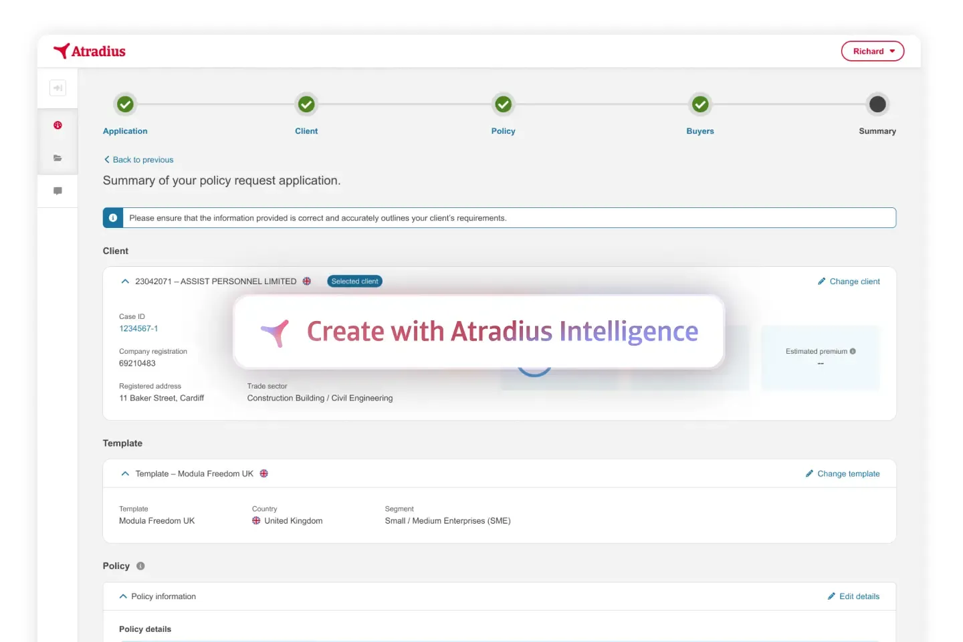The image size is (963, 642).
Task: Click the Change client link
Action: (849, 281)
